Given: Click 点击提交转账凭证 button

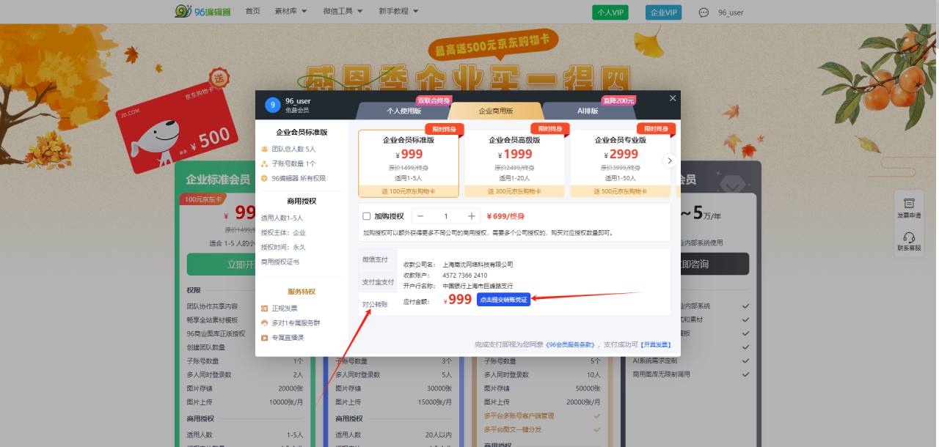Looking at the screenshot, I should pyautogui.click(x=503, y=300).
